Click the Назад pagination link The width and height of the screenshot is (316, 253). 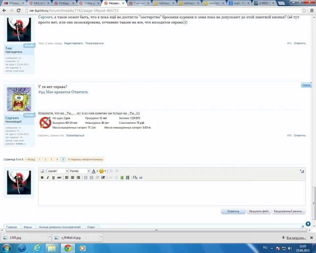pyautogui.click(x=30, y=159)
